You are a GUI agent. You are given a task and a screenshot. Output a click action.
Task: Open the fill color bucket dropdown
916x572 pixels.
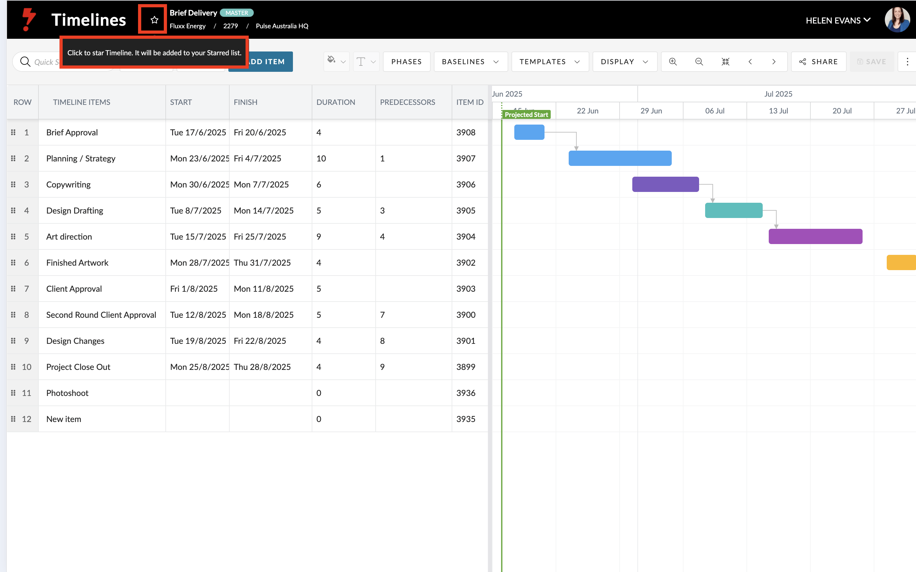(336, 61)
